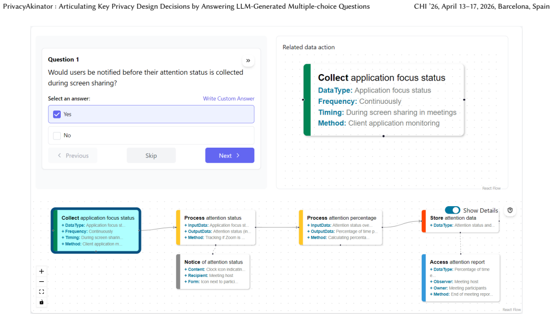Screen dimensions: 553x317
Task: Select the Notice of attention status node
Action: (213, 272)
